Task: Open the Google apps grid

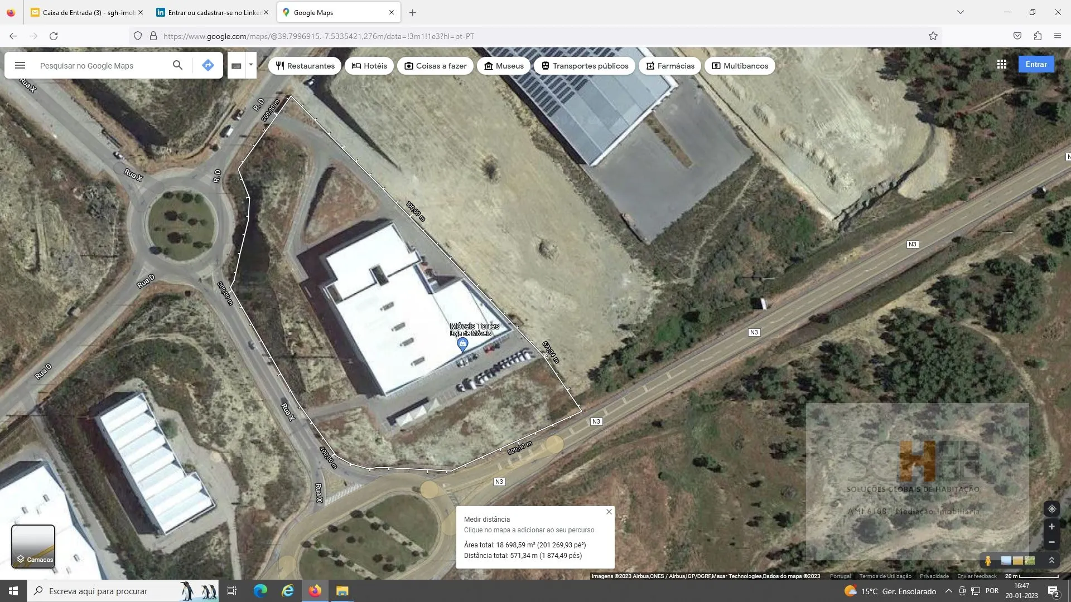Action: (1002, 65)
